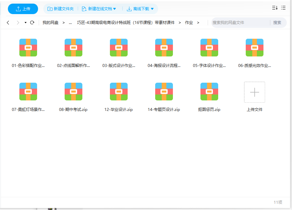
Task: Click the file name 12-毕业设计.zip
Action: [x=118, y=110]
